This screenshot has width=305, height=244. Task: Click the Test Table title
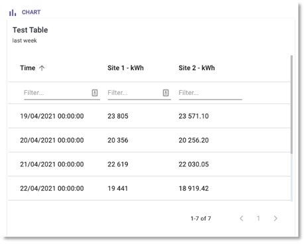coord(30,30)
